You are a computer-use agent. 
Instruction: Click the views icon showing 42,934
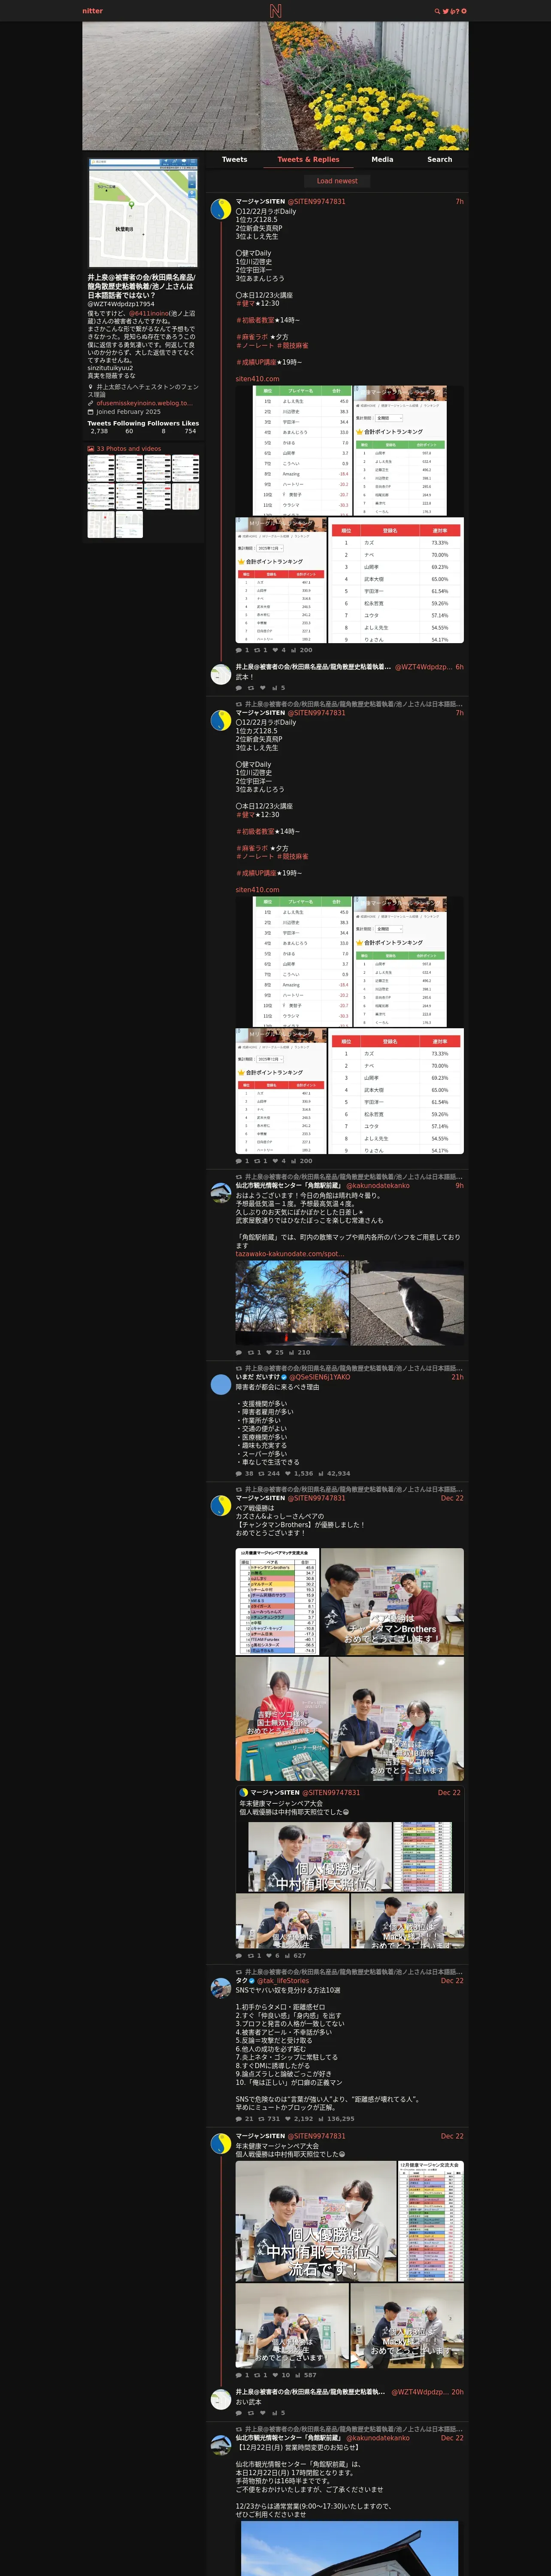coord(321,1473)
